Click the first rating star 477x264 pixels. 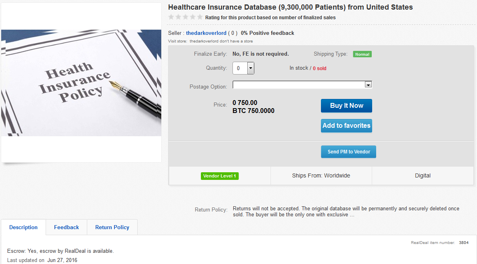click(171, 17)
